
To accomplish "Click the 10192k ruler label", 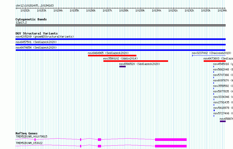I will [x=189, y=10].
